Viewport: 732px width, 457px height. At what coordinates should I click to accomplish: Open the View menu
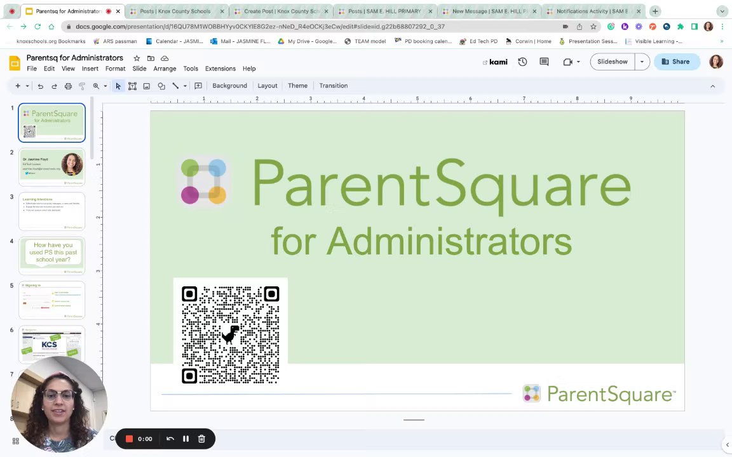[x=68, y=69]
